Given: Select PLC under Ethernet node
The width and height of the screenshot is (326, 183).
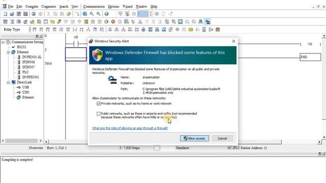Looking at the screenshot, I should tap(25, 72).
